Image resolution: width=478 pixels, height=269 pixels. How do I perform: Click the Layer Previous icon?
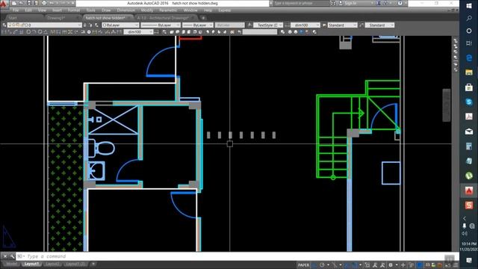pos(90,25)
